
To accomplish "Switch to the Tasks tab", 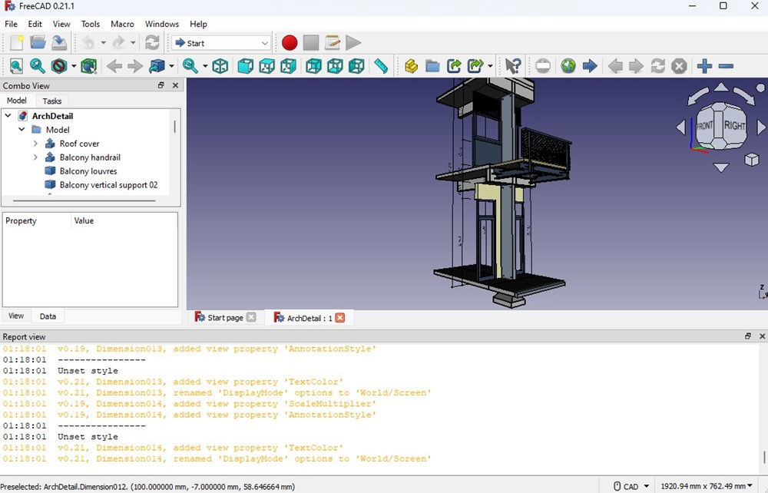I will pos(52,101).
